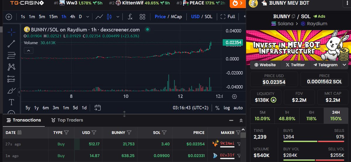Select the XABCD pattern tool
351x162 pixels.
(x=11, y=67)
